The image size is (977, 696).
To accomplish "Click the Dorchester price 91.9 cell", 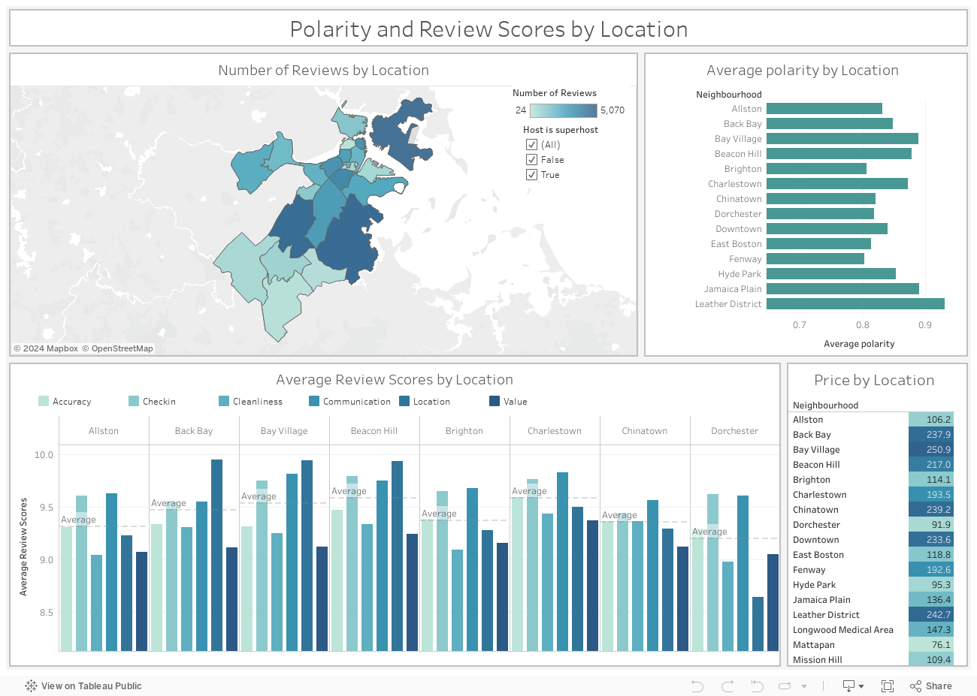I will point(931,525).
